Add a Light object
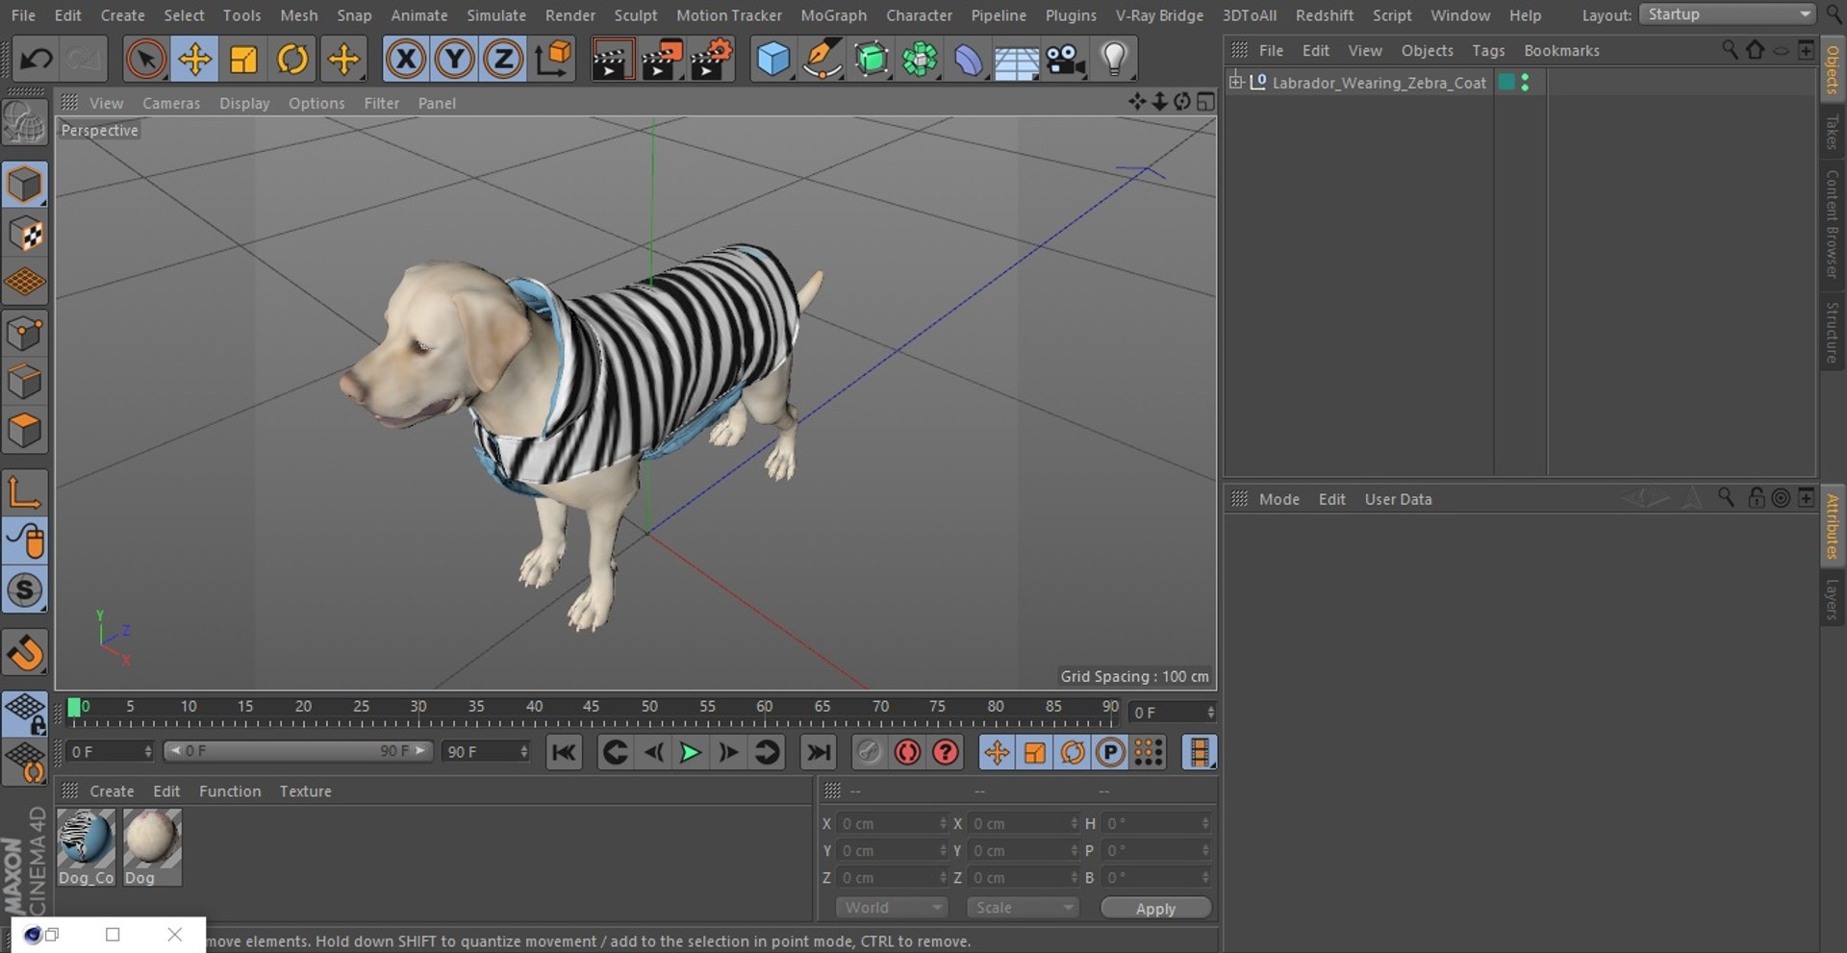 tap(1114, 60)
